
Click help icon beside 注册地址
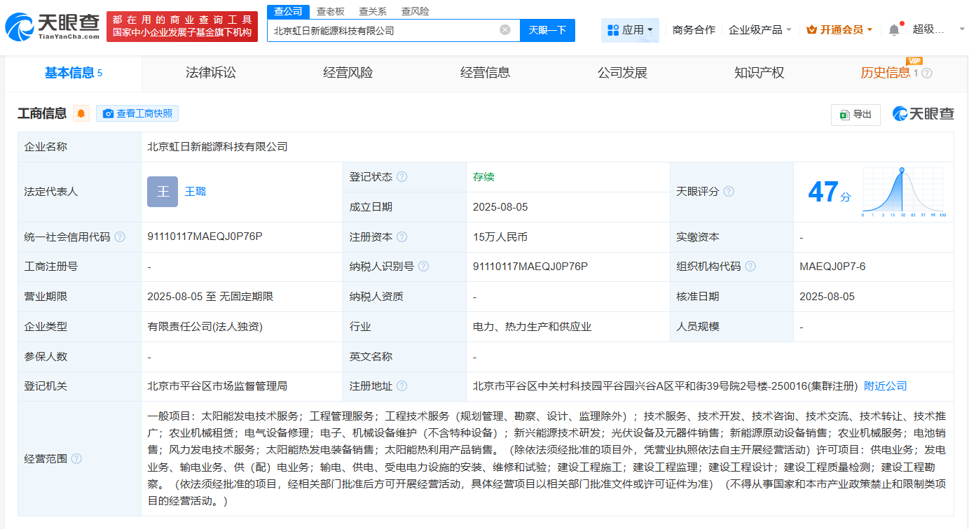(401, 386)
